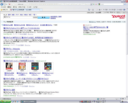Open the Windows スタート button
This screenshot has width=128, height=103.
click(5, 102)
